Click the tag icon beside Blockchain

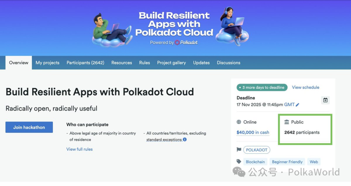pos(239,162)
